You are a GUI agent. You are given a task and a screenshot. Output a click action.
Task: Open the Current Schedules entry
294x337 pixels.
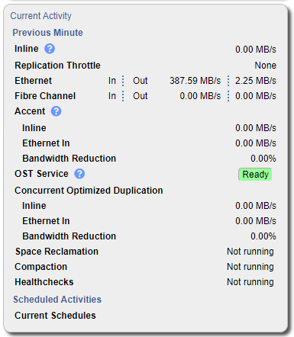(x=55, y=316)
